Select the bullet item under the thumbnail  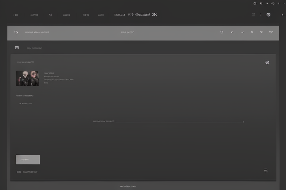[x=26, y=104]
